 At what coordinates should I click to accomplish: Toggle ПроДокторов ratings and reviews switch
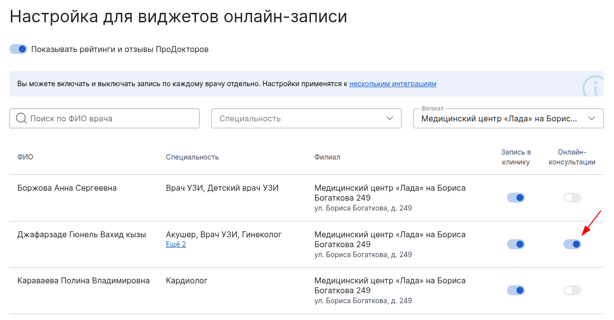pos(18,49)
